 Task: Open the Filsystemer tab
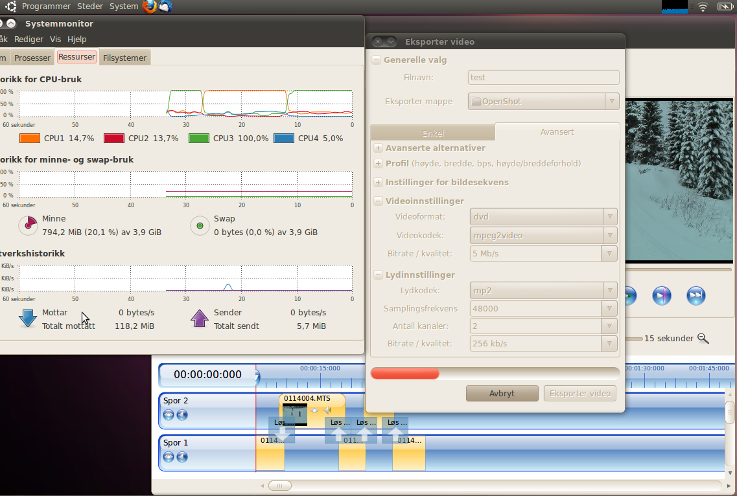(x=124, y=58)
